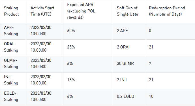Click the 60% APR value
The width and height of the screenshot is (195, 106).
coord(71,31)
